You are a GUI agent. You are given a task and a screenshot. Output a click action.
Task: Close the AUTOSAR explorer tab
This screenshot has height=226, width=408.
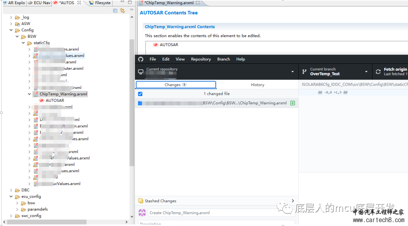(79, 3)
